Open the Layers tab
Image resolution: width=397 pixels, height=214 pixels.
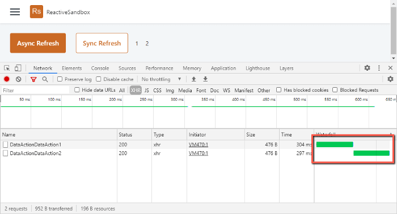pos(286,68)
